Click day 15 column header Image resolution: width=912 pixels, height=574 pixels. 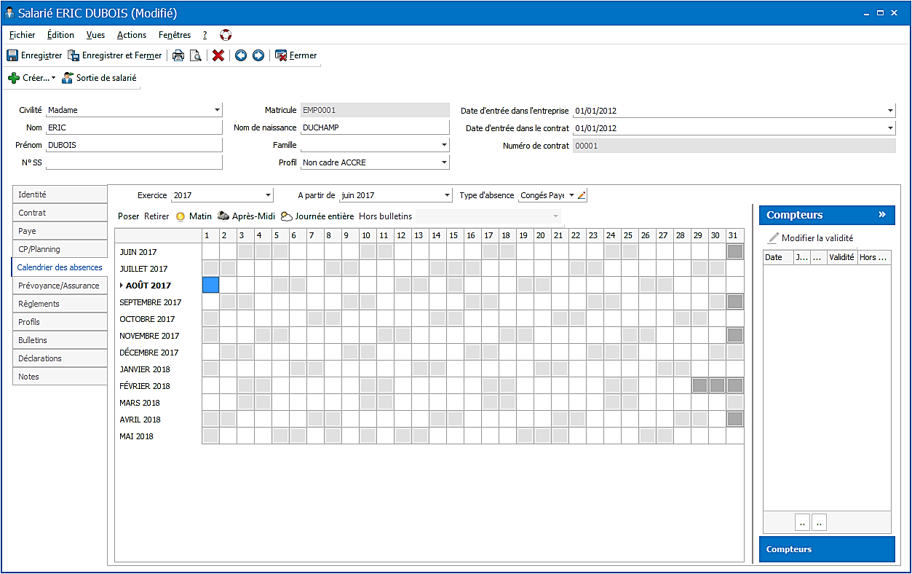click(x=453, y=235)
